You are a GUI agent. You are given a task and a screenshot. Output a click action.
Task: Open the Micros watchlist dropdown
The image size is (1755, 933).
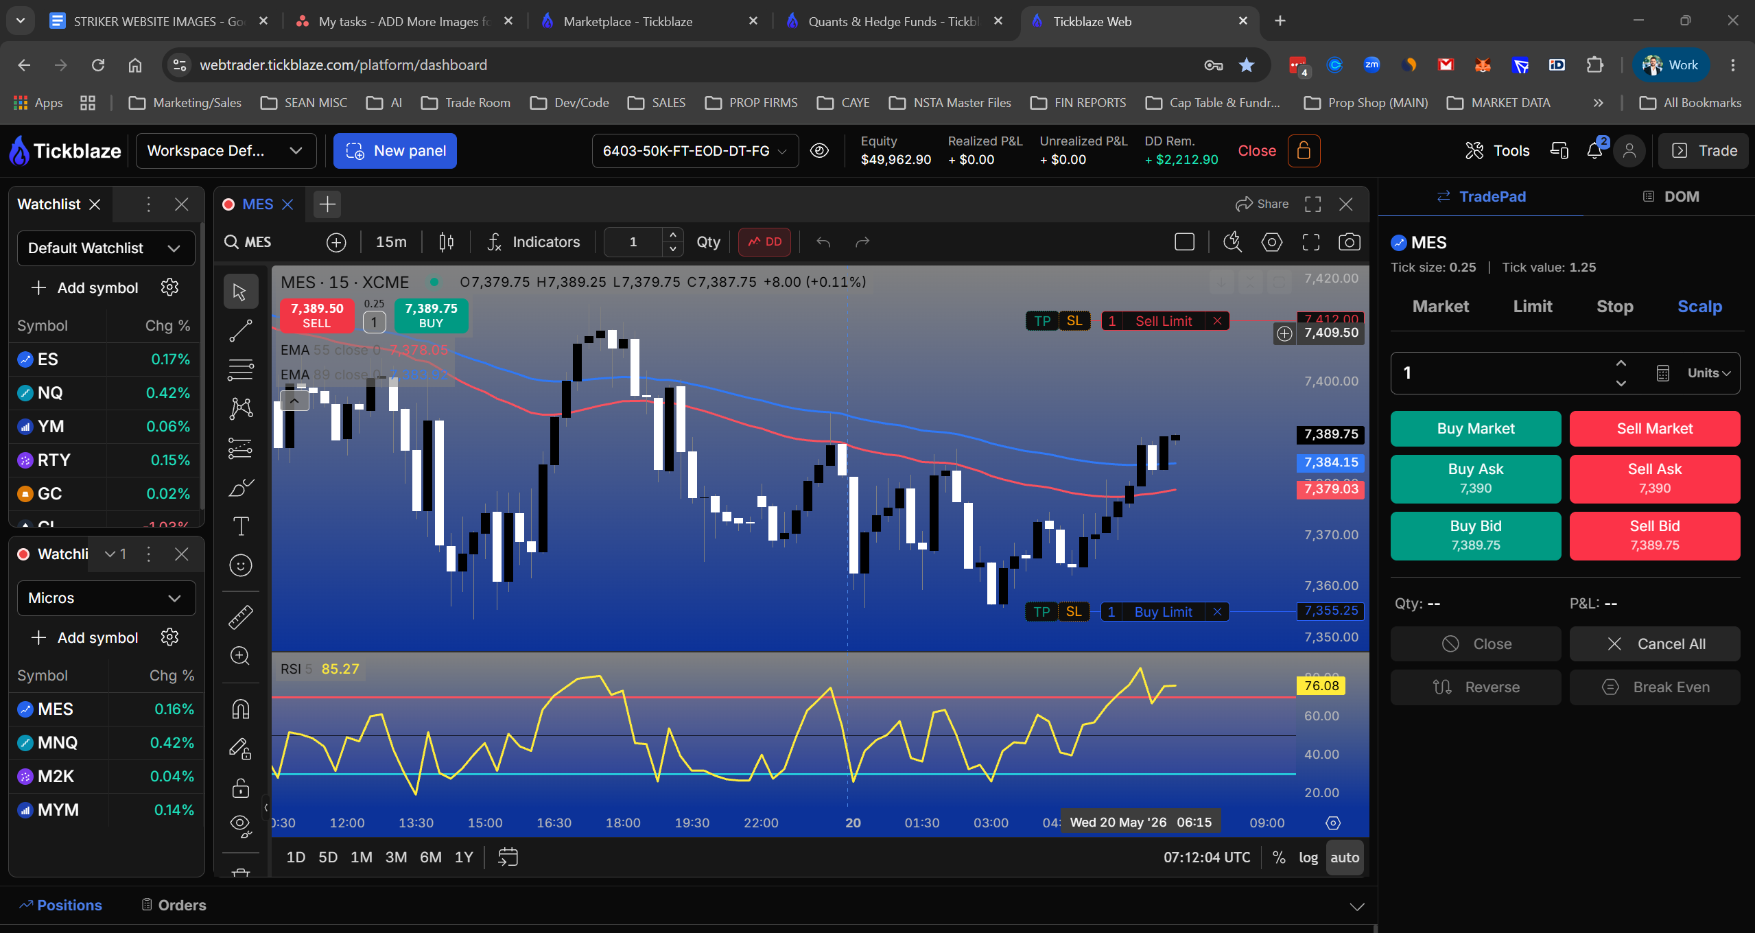(106, 598)
